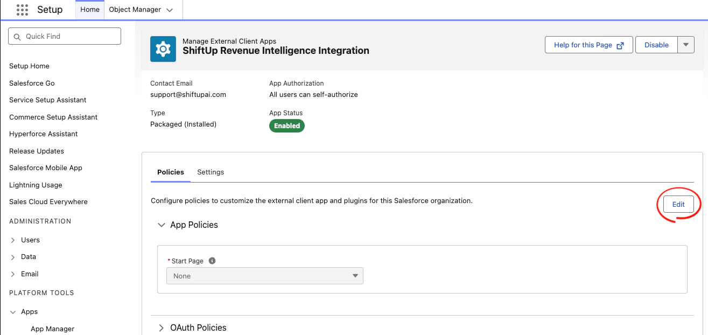
Task: Open Help for this Page
Action: (589, 45)
